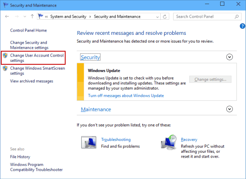Click the Recovery clock and computer icon
246x179 pixels.
click(x=169, y=142)
